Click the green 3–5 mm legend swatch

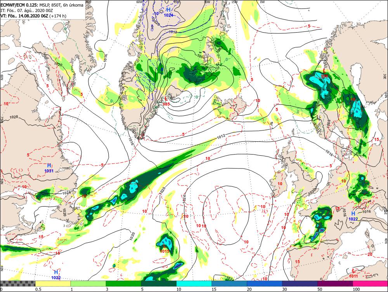[123, 283]
